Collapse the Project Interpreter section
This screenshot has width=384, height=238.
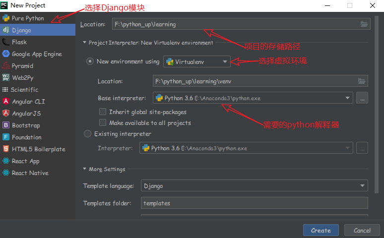click(x=84, y=42)
